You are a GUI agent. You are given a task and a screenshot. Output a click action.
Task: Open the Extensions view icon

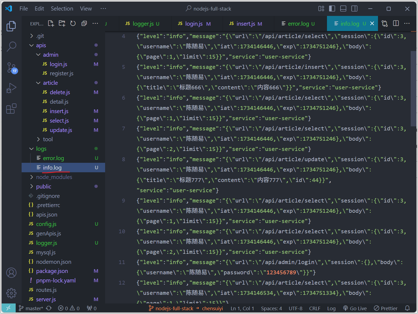click(x=11, y=109)
